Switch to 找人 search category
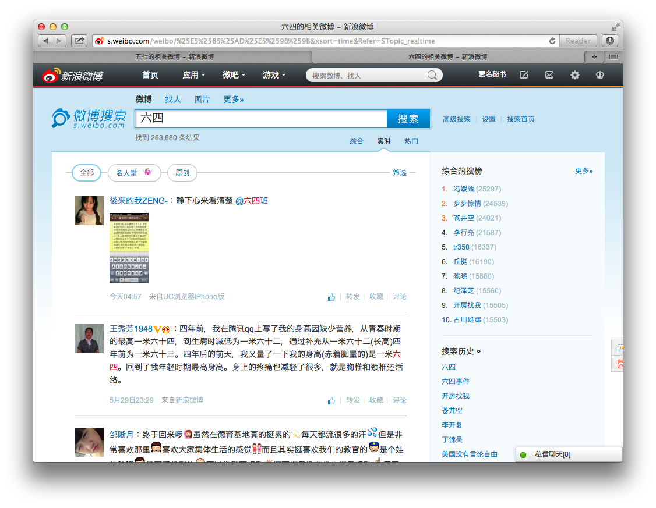656x508 pixels. 173,100
